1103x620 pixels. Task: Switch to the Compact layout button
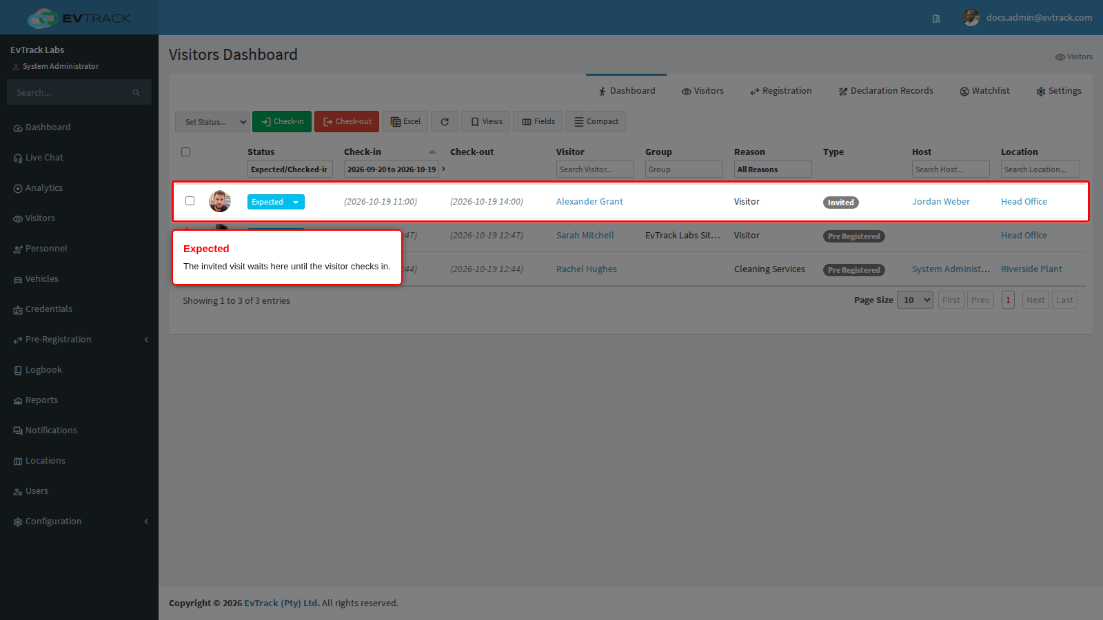point(596,122)
